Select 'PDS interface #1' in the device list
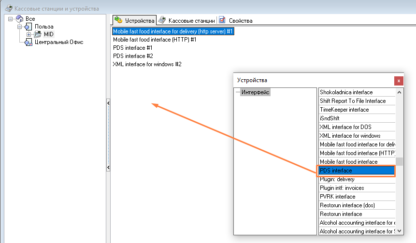The height and width of the screenshot is (243, 416). pyautogui.click(x=132, y=48)
